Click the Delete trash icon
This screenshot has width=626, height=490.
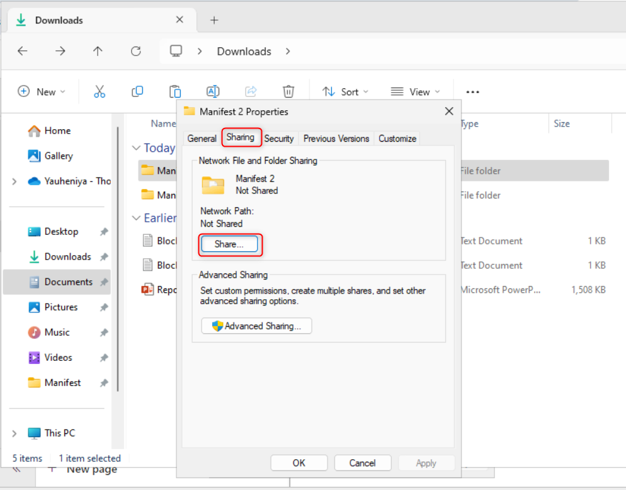coord(288,91)
